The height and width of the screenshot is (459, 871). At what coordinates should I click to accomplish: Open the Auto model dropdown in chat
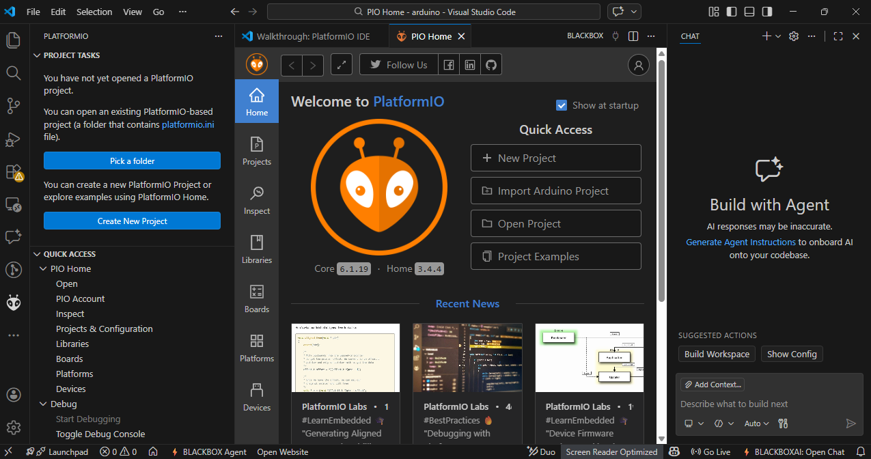point(756,423)
